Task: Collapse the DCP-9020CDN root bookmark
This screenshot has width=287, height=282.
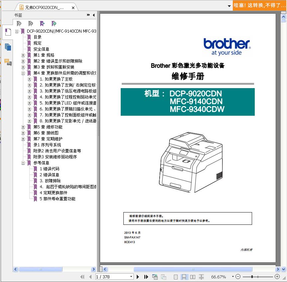Action: tap(17, 31)
